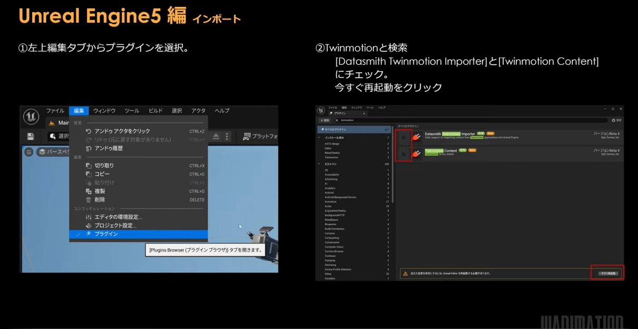Open the ビルド menu in the left editor
638x329 pixels.
tap(156, 111)
